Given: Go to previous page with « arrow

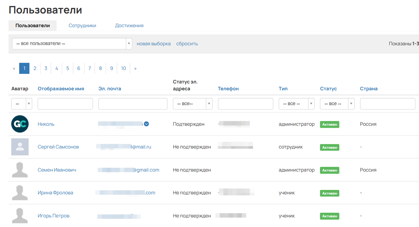Looking at the screenshot, I should click(14, 68).
